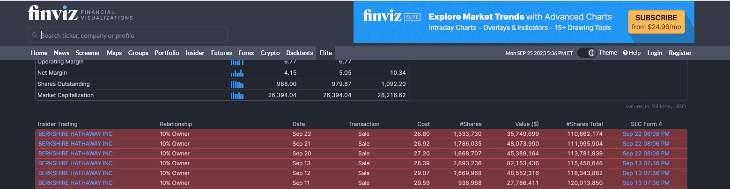
Task: Open the Elite tab
Action: pos(326,53)
